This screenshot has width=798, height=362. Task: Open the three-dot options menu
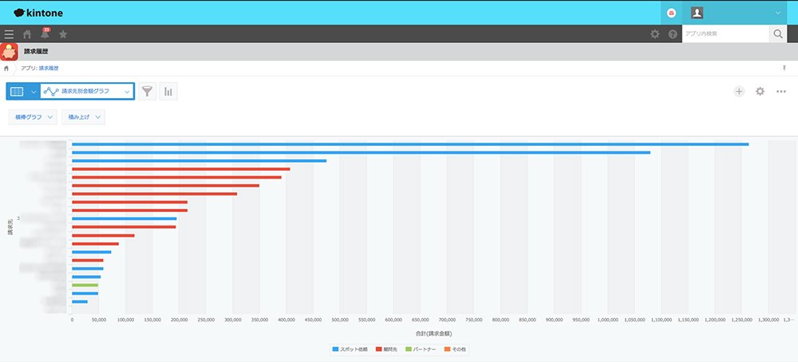(x=781, y=92)
